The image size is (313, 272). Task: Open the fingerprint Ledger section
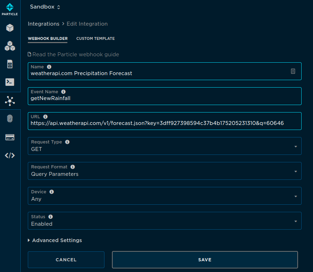(x=10, y=119)
